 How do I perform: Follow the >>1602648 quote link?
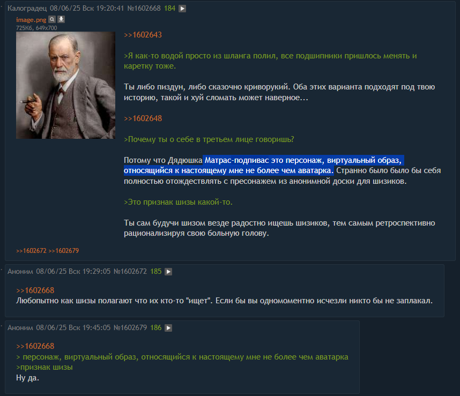143,118
